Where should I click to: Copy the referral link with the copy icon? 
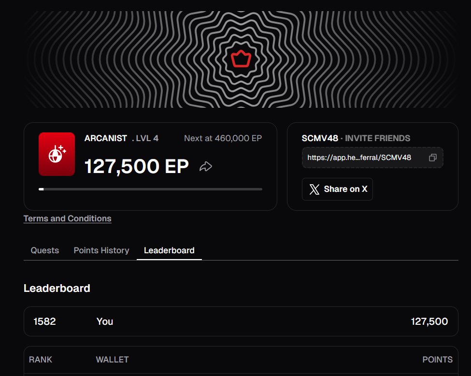pyautogui.click(x=432, y=158)
